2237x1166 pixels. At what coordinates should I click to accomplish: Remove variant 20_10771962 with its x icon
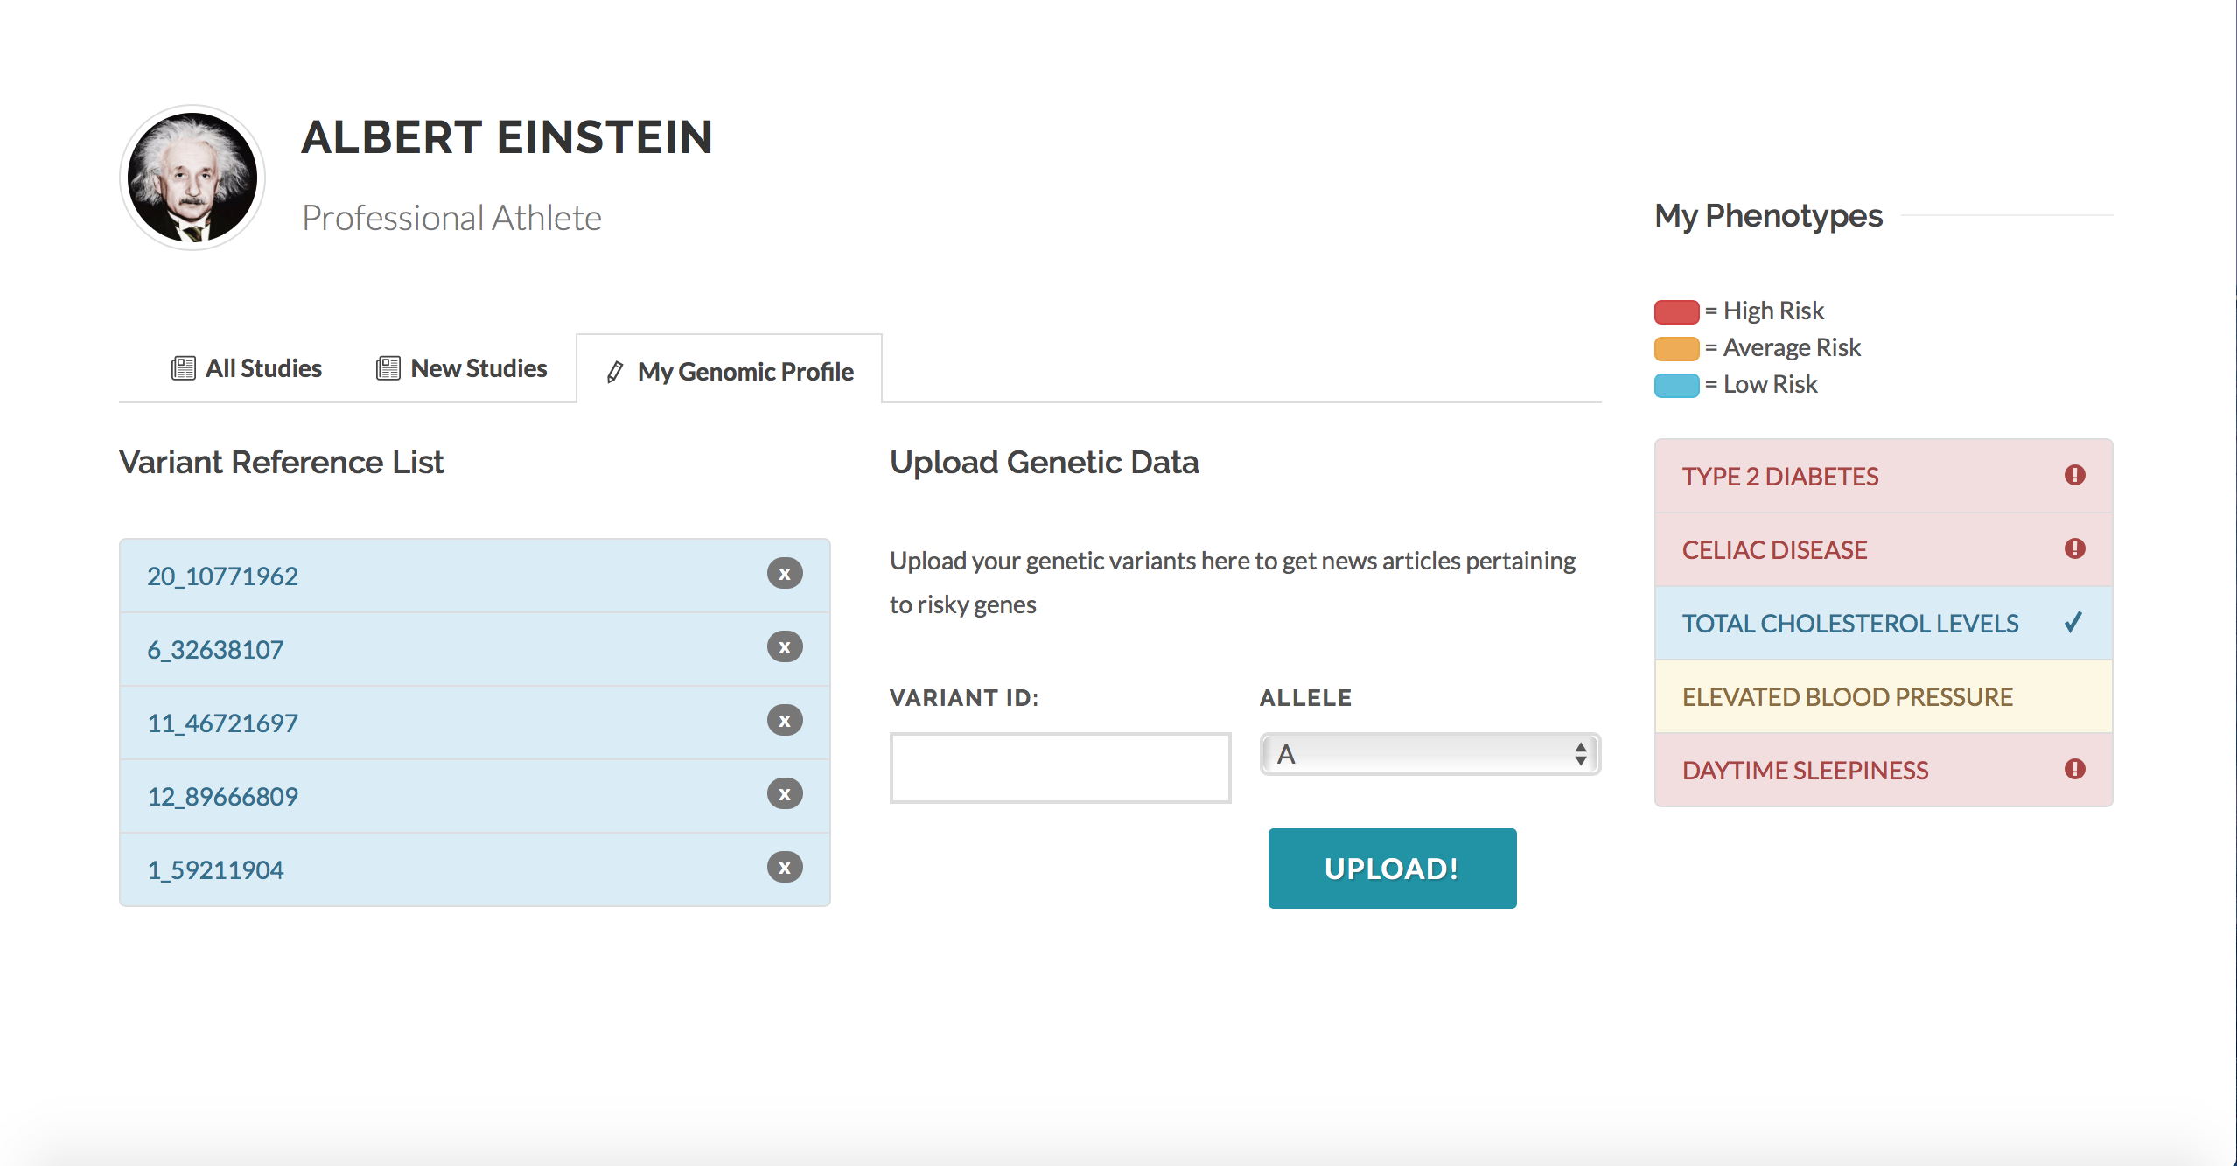(785, 574)
